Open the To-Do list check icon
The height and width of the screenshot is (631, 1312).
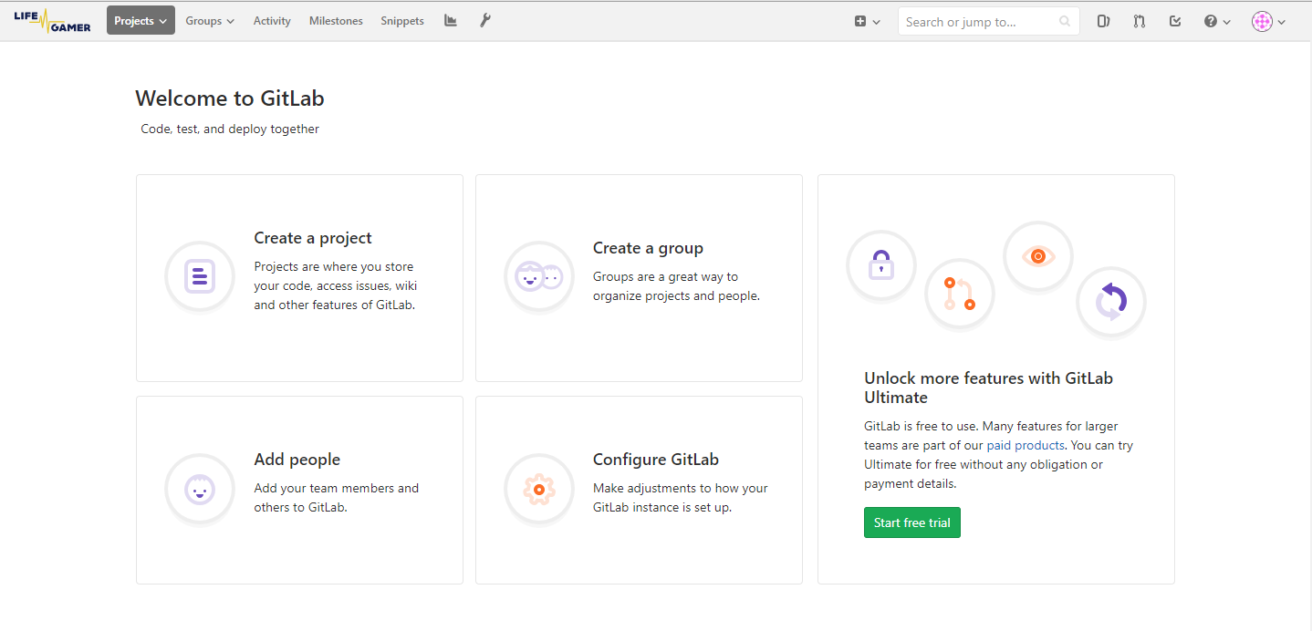click(x=1175, y=21)
